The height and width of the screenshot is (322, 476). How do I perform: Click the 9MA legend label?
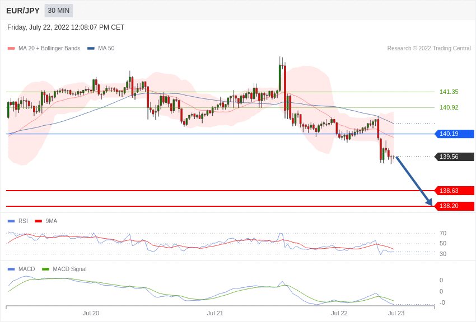click(52, 221)
